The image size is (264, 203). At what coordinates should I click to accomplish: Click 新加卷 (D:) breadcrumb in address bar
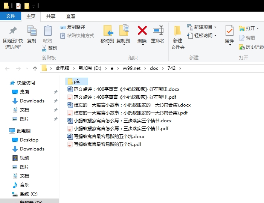(90, 68)
